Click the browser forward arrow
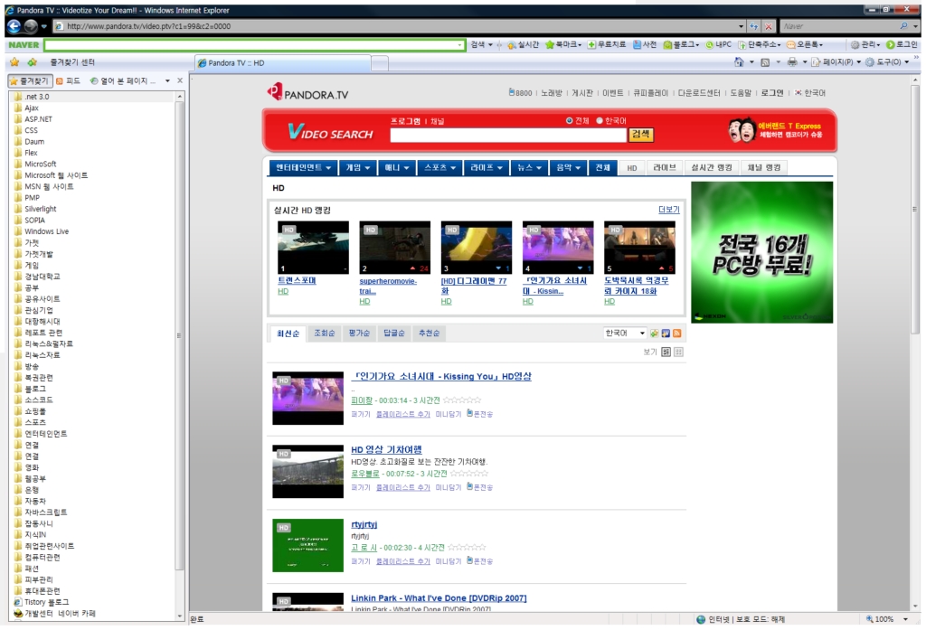The width and height of the screenshot is (926, 630). coord(31,26)
